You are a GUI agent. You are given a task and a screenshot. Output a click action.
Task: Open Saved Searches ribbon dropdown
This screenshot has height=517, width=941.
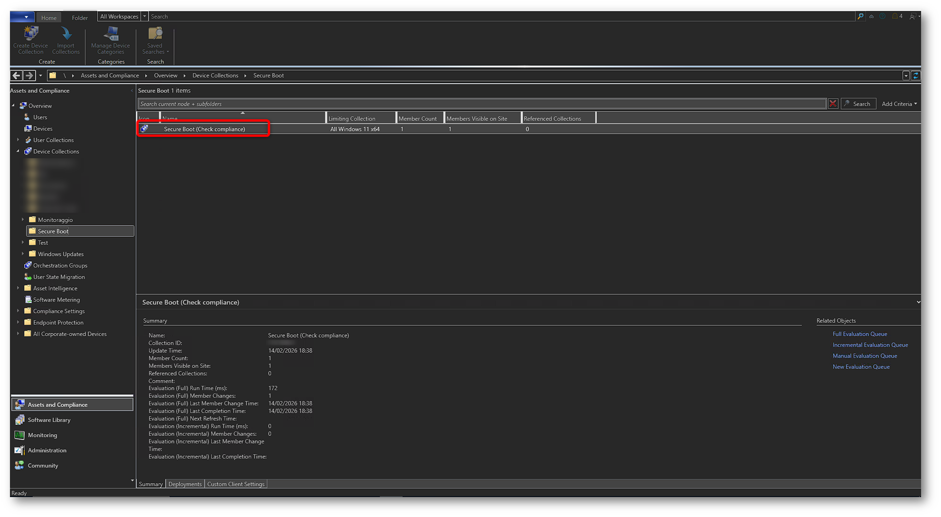tap(155, 40)
